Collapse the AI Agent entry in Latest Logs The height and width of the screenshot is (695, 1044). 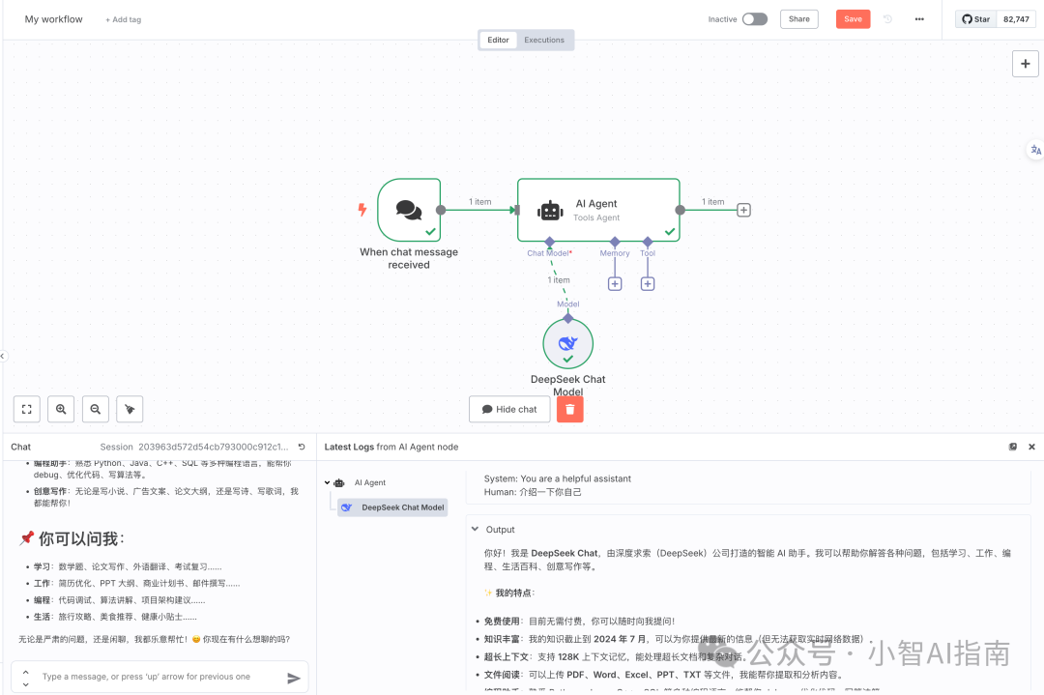[327, 482]
